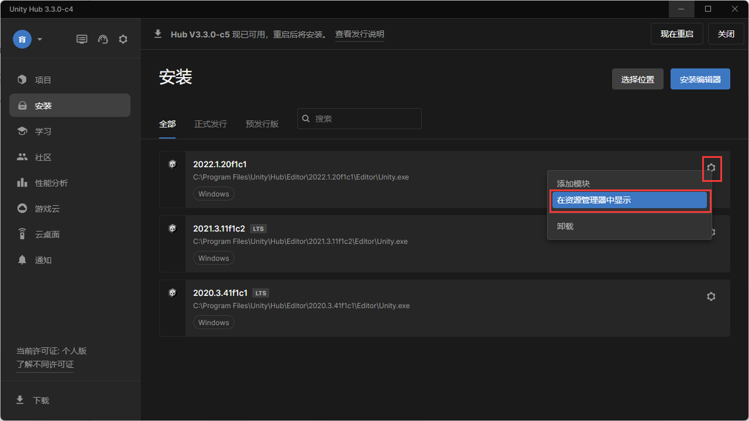Screen dimensions: 749x421
Task: Go to 项目 in the sidebar
Action: click(70, 80)
